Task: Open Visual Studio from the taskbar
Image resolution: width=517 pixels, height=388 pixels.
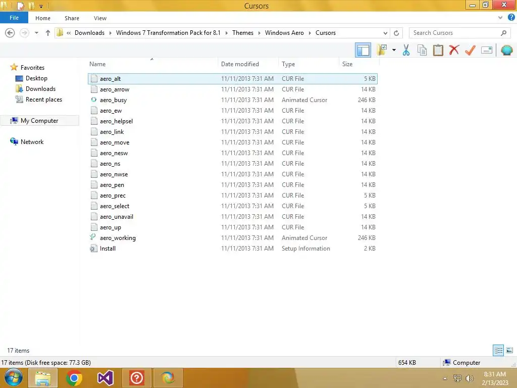Action: pos(106,378)
